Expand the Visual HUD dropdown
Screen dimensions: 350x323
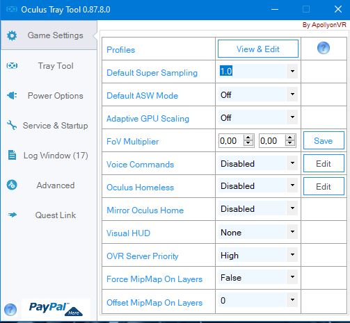tap(292, 232)
